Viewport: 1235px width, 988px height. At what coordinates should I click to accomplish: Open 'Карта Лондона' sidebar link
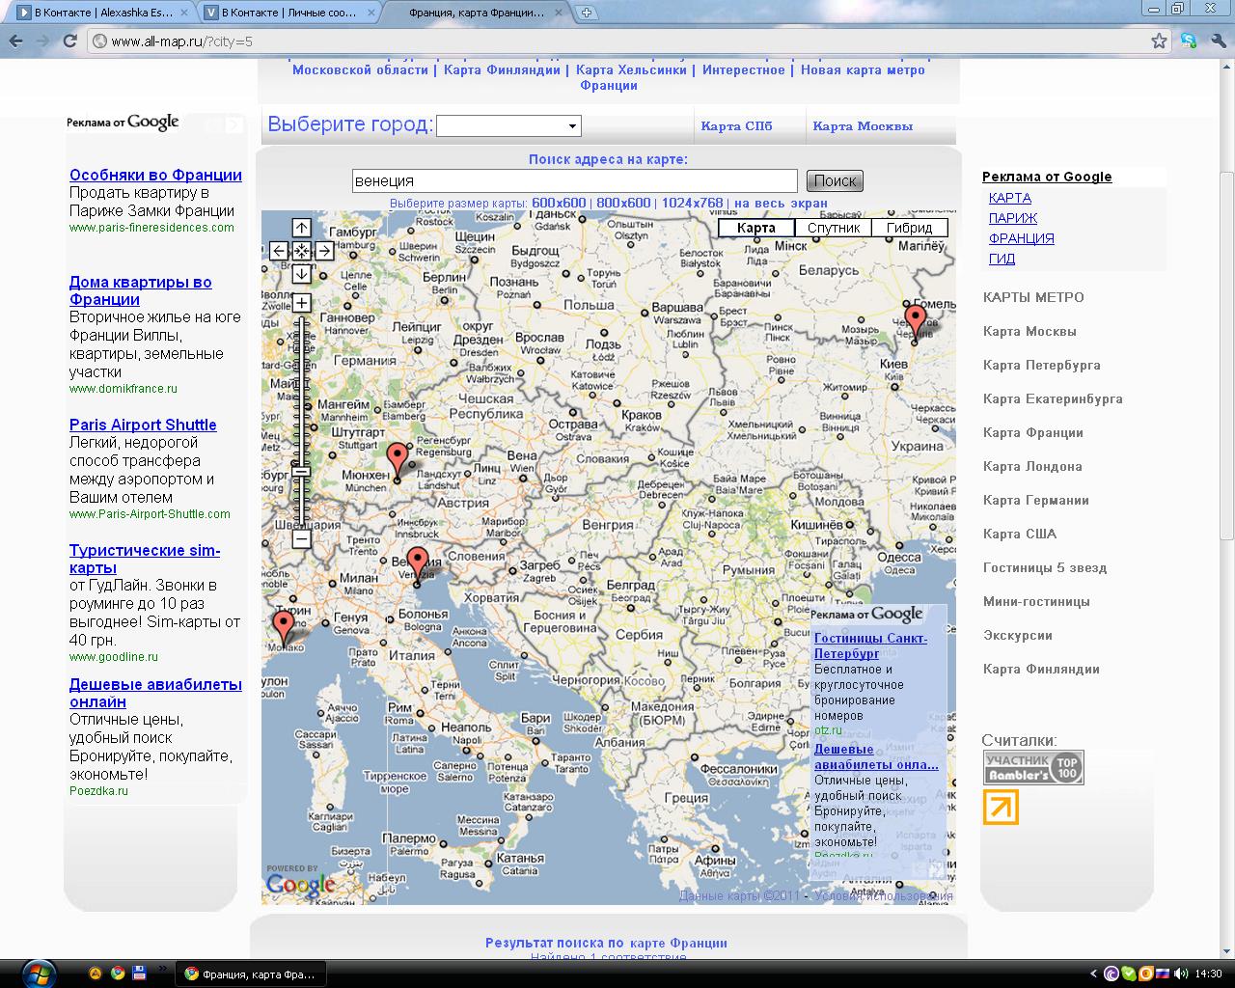coord(1032,466)
